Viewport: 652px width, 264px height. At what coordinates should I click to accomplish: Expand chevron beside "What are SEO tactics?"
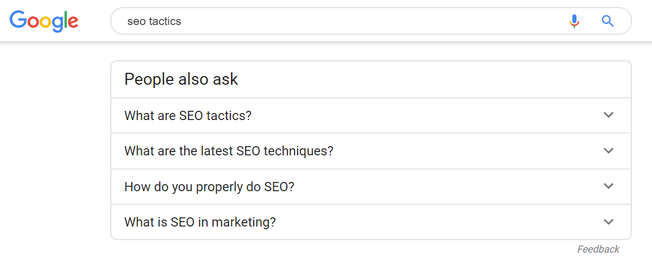pyautogui.click(x=609, y=115)
